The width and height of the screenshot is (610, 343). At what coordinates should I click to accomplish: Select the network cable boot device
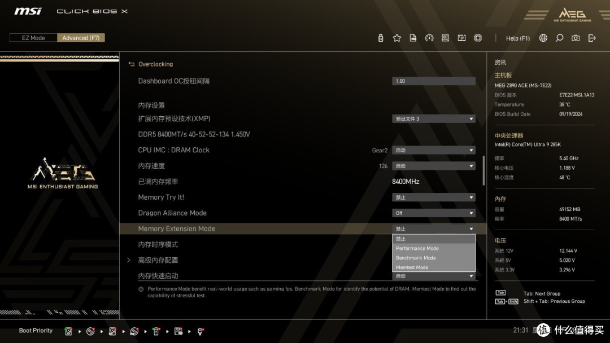click(200, 331)
